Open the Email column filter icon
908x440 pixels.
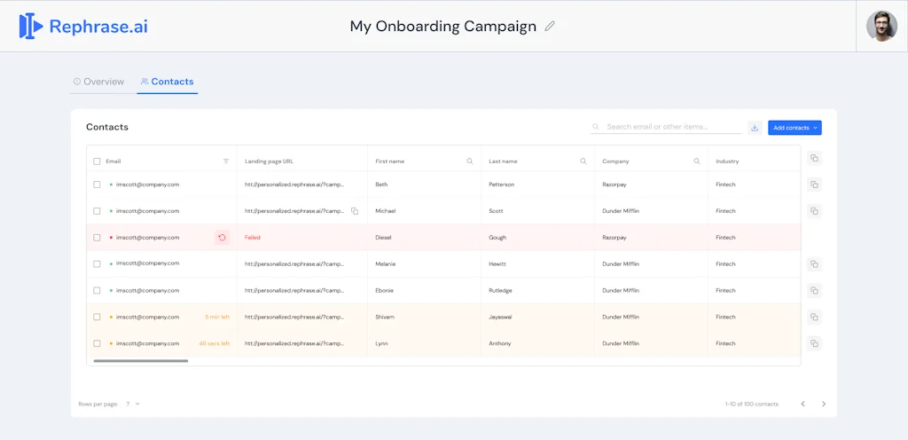coord(226,161)
